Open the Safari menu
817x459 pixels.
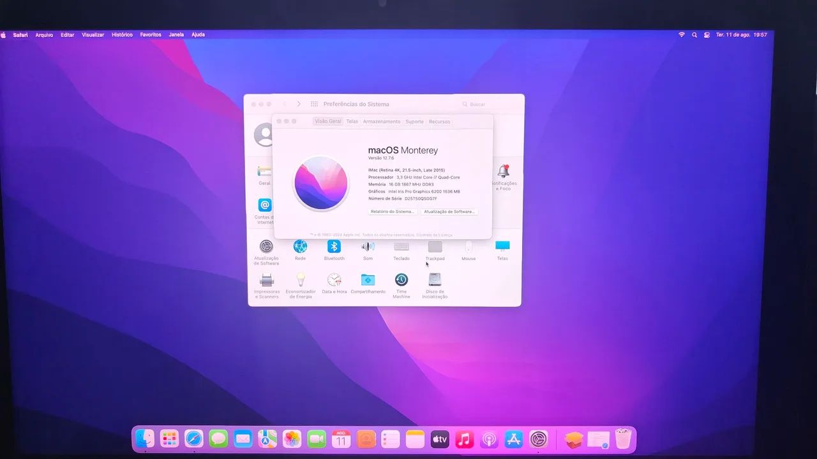click(20, 35)
